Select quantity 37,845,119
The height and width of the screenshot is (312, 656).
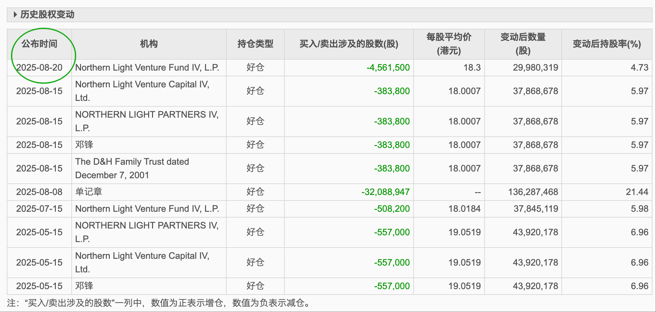tap(536, 209)
